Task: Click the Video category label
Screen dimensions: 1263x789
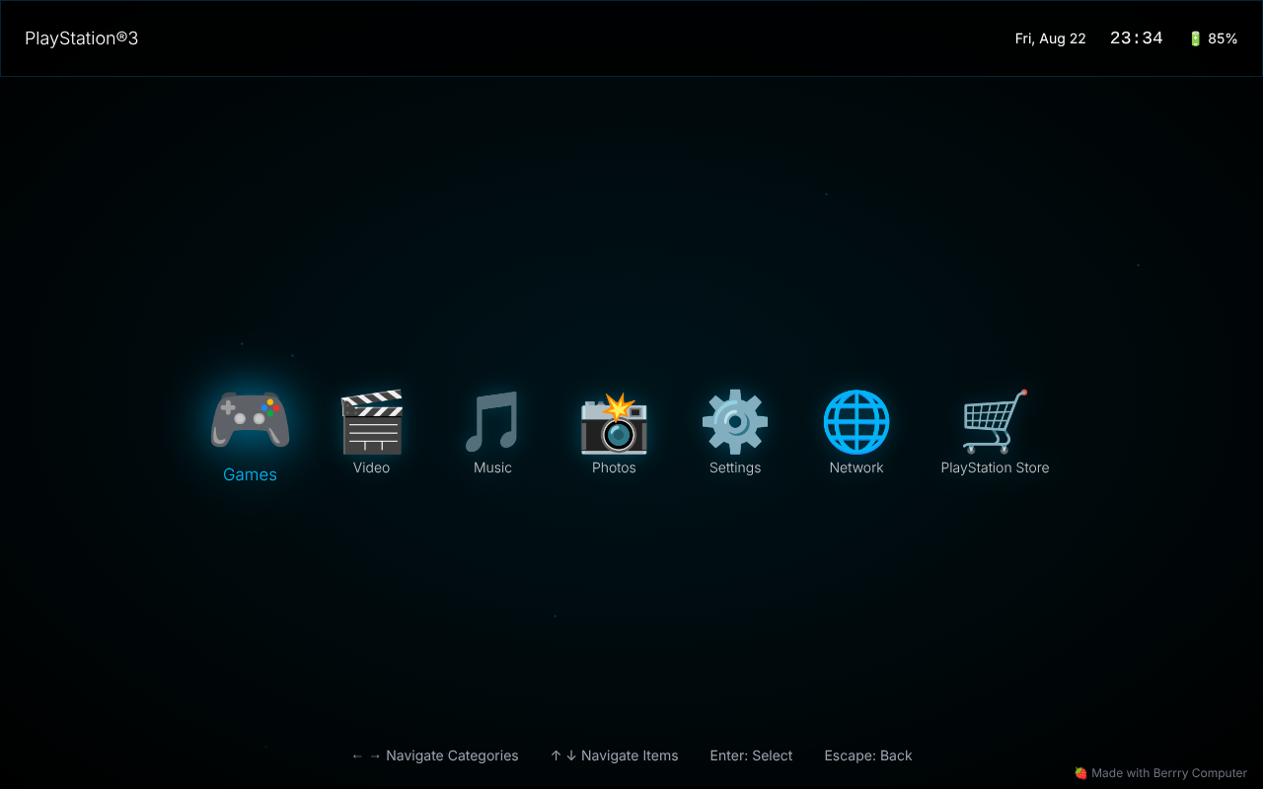Action: pyautogui.click(x=371, y=467)
